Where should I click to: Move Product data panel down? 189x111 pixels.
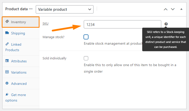click(x=173, y=9)
